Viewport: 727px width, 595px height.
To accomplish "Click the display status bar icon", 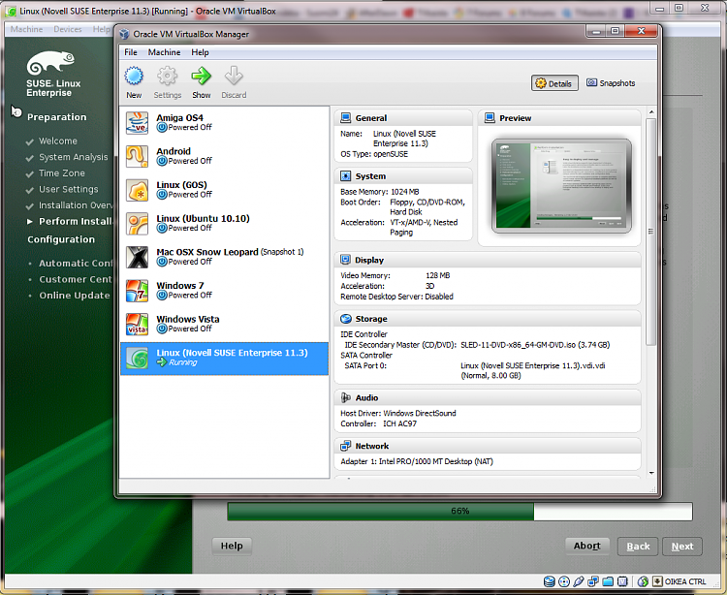I will pyautogui.click(x=622, y=581).
